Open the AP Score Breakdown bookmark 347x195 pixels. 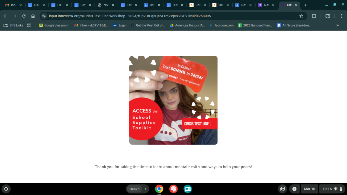[x=294, y=25]
